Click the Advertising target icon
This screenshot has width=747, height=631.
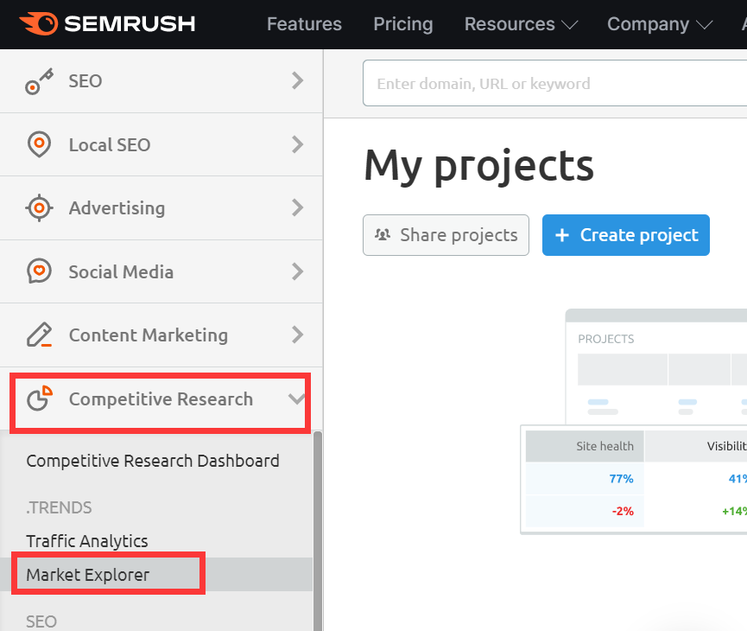(x=39, y=208)
